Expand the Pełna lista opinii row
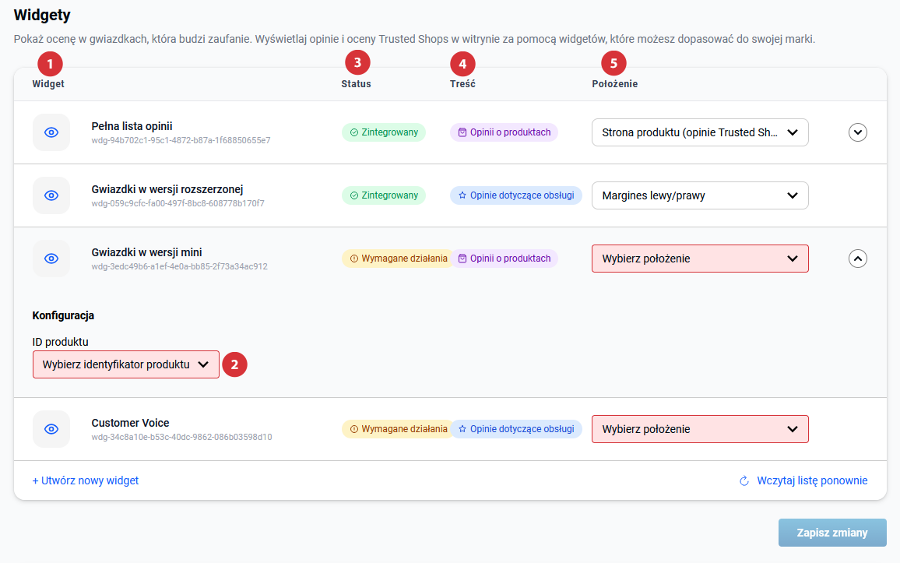The height and width of the screenshot is (563, 900). tap(857, 132)
